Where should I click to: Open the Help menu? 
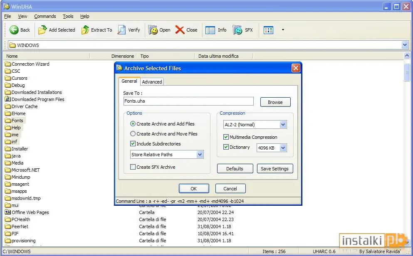point(85,16)
